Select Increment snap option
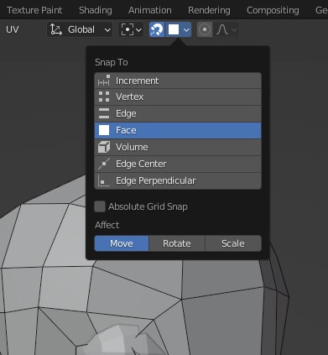Screen dimensions: 328x355 (178, 81)
